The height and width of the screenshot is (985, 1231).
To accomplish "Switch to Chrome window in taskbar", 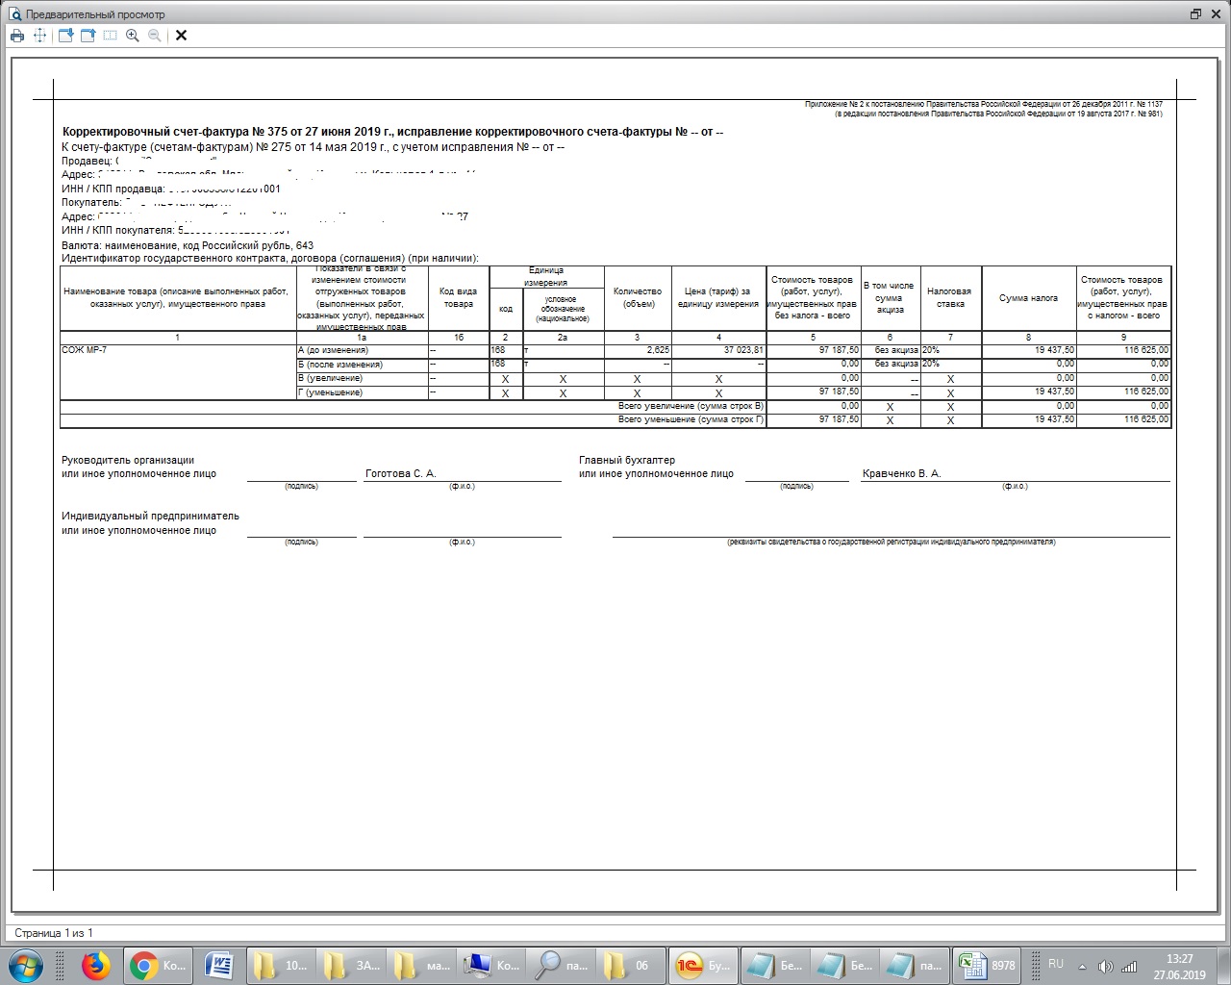I will 160,965.
